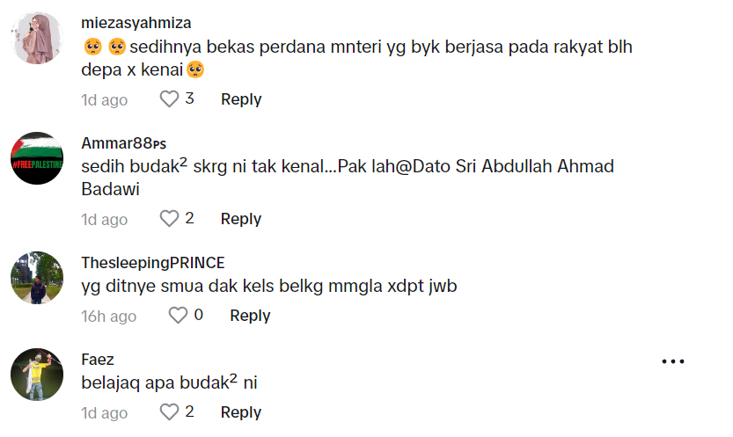The height and width of the screenshot is (437, 733).
Task: Reply to miezasyahmiza's comment
Action: click(241, 99)
